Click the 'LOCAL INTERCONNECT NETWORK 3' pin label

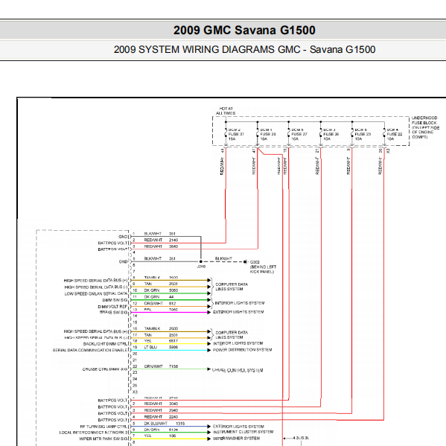pyautogui.click(x=94, y=433)
